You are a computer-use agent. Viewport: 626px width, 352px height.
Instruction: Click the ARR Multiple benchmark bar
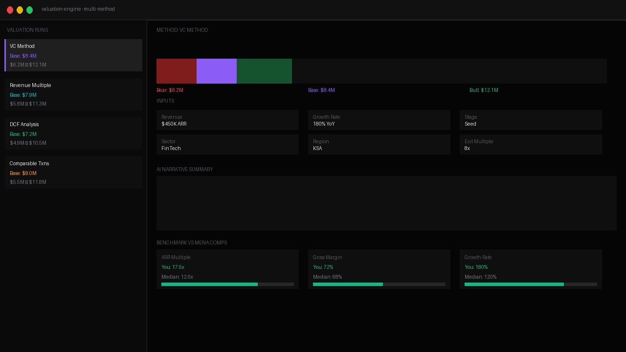[x=227, y=284]
